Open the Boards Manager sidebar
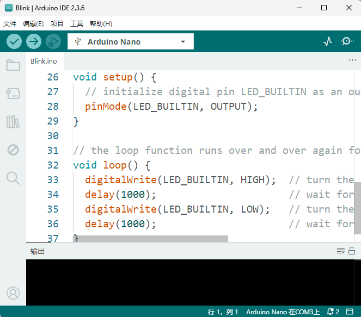This screenshot has height=317, width=361. tap(13, 94)
